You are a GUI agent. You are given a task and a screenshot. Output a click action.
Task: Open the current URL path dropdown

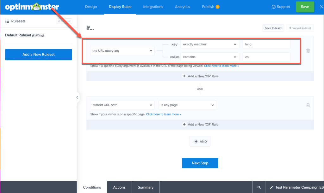122,105
